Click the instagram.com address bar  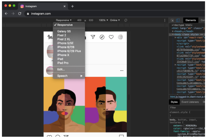[41, 14]
